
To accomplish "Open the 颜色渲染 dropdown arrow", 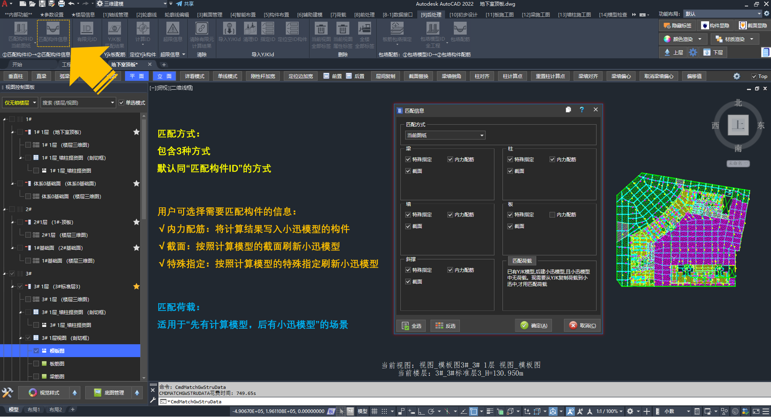I will tap(700, 39).
